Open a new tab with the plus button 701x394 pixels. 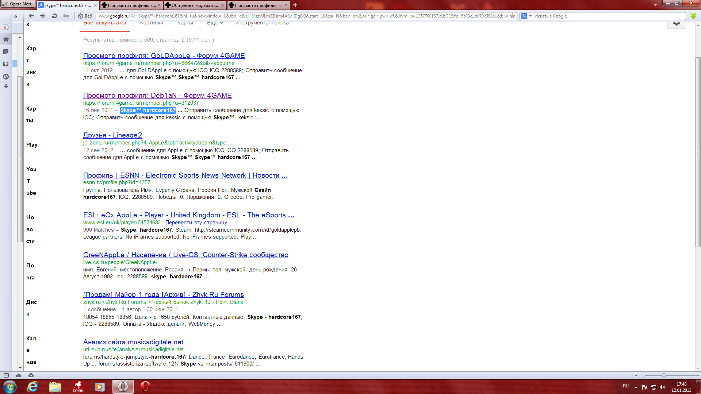(295, 5)
